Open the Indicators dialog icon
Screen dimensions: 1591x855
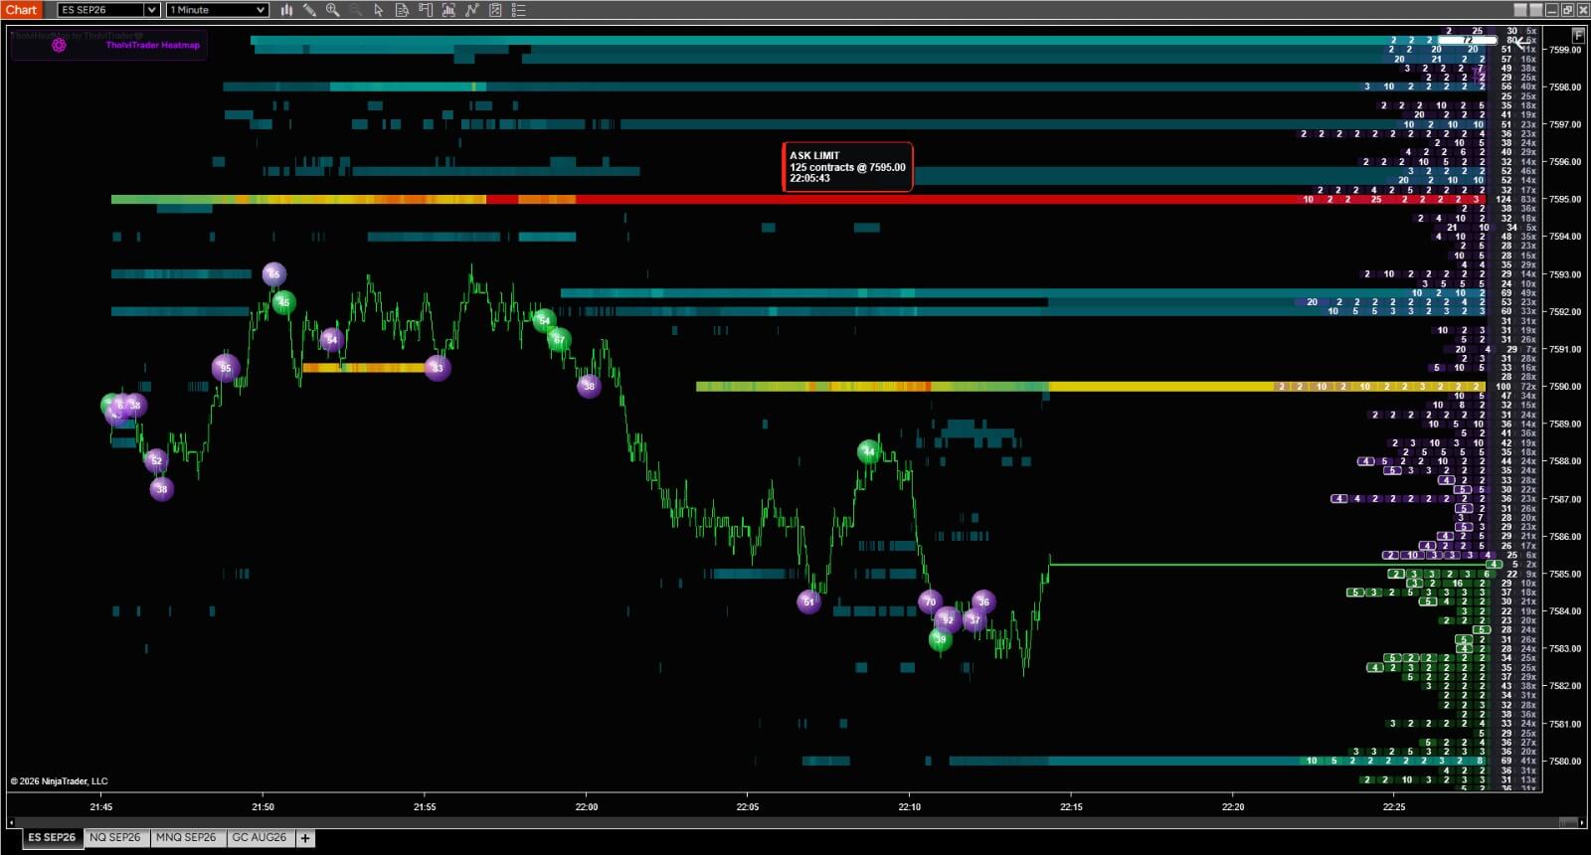[471, 10]
